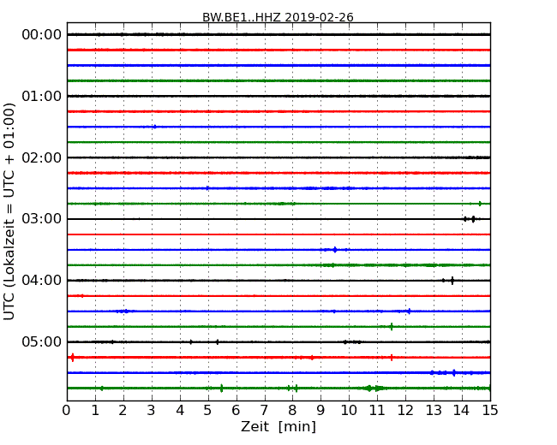Click x-axis tick label 13
Image resolution: width=557 pixels, height=445 pixels.
(434, 411)
